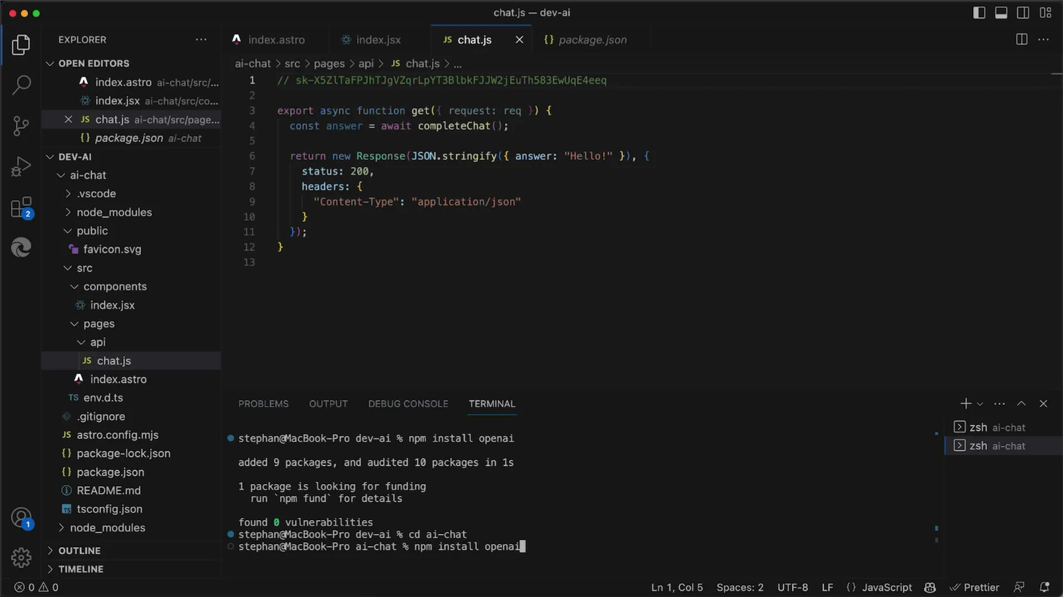This screenshot has height=597, width=1063.
Task: Switch to the Debug Console tab
Action: pyautogui.click(x=408, y=404)
